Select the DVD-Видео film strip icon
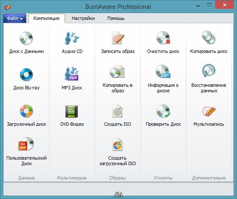 tap(71, 111)
